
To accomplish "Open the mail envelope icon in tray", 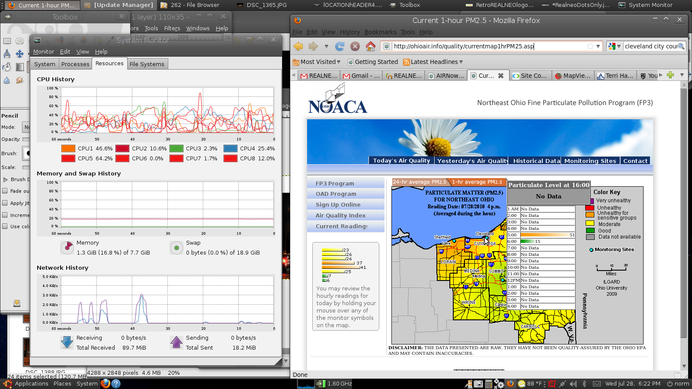I will tap(597, 384).
